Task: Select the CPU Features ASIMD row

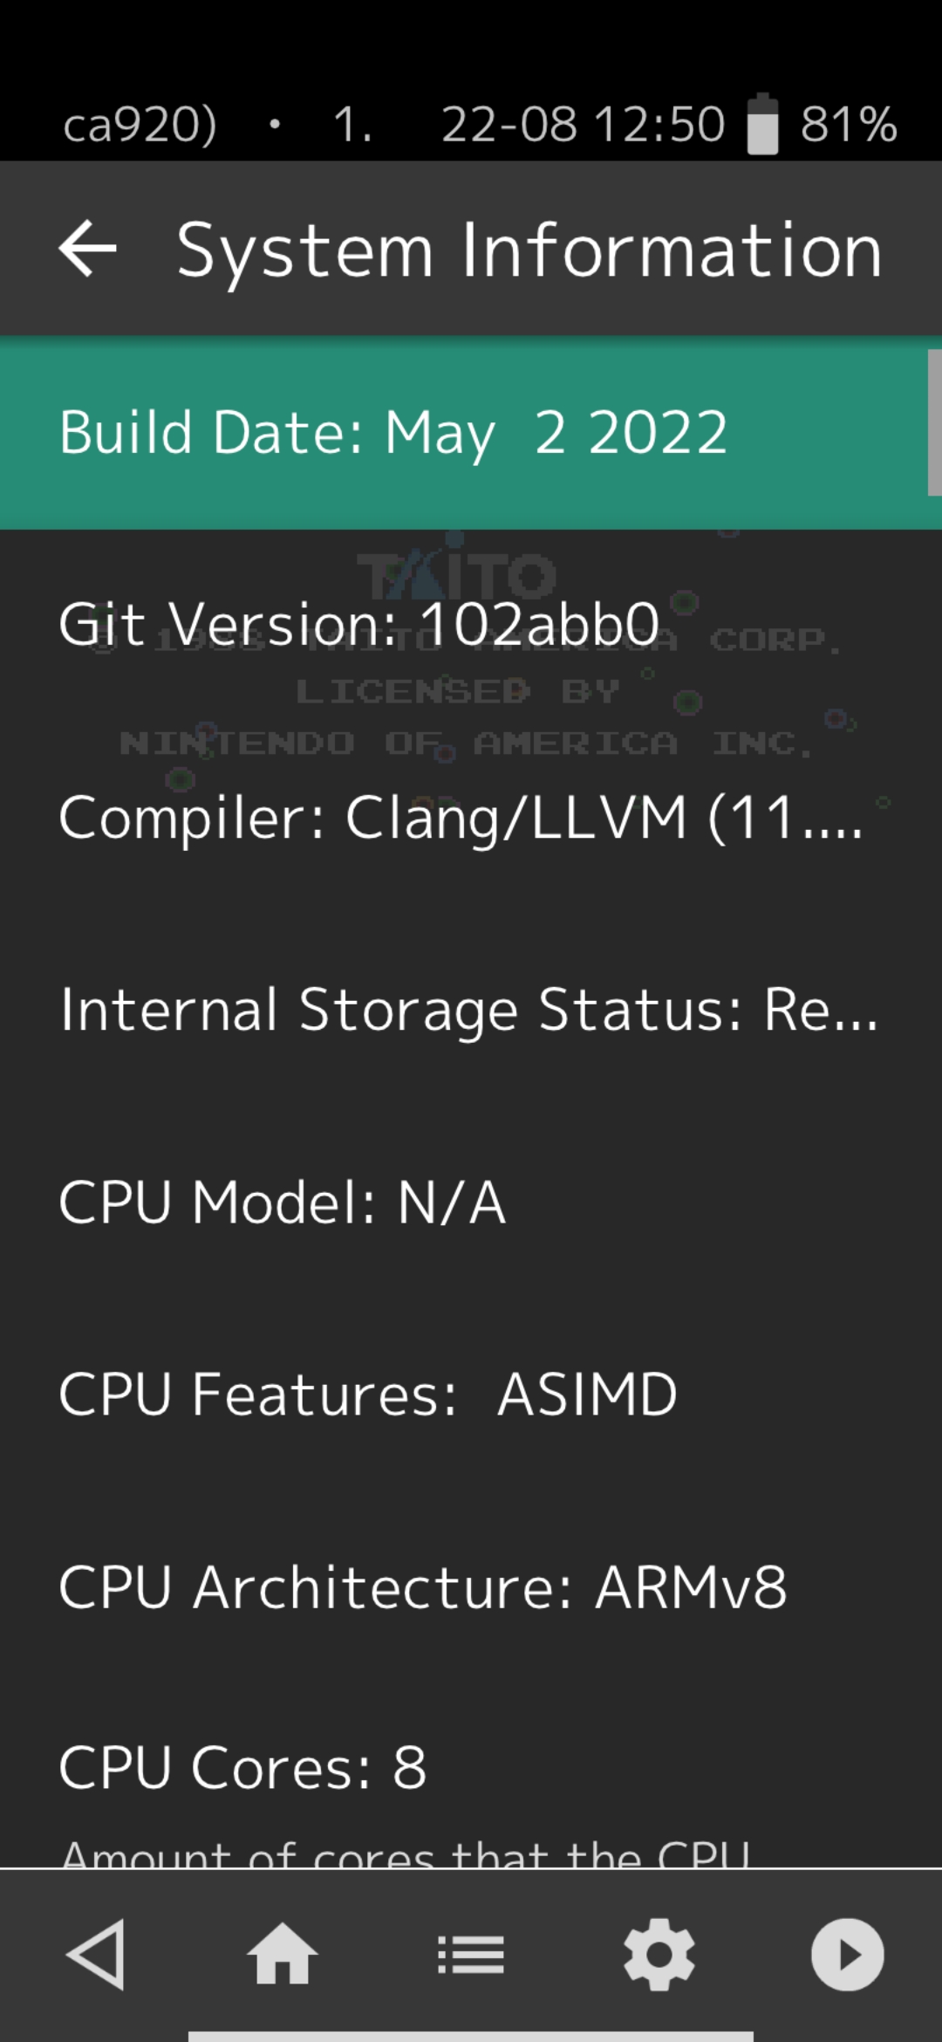Action: [366, 1394]
